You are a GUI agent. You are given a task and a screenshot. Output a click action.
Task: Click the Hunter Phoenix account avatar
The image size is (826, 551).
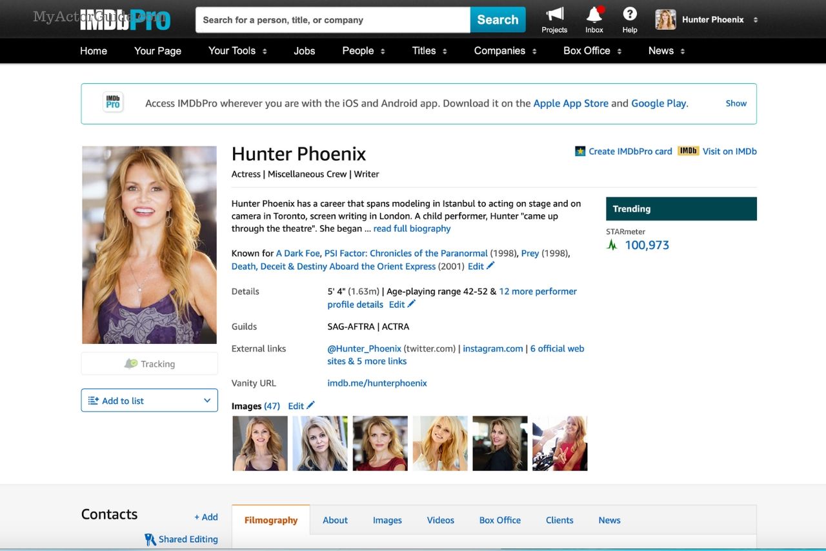(665, 19)
